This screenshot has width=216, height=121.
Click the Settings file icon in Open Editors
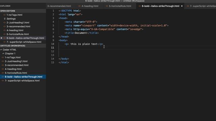(x=5, y=19)
